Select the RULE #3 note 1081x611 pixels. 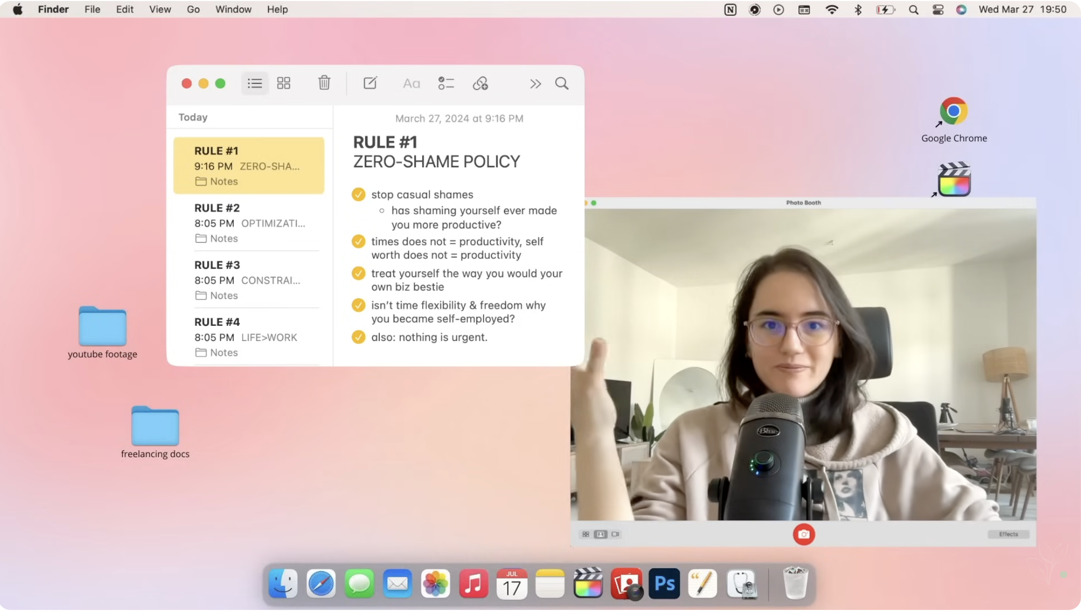pyautogui.click(x=249, y=280)
